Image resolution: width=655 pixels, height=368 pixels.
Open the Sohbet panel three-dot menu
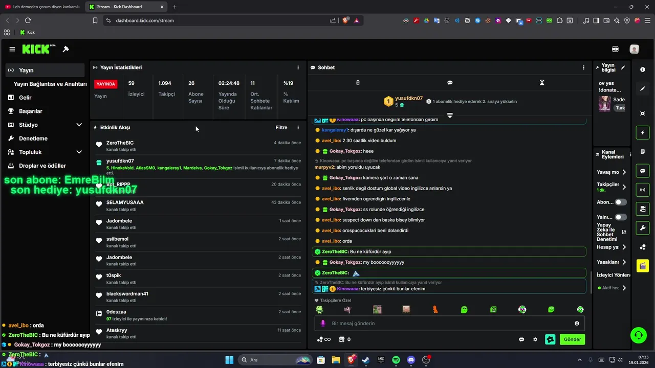tap(583, 67)
